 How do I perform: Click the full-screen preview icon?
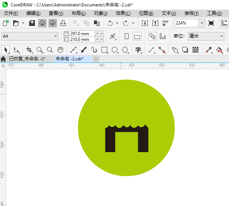click(x=211, y=23)
